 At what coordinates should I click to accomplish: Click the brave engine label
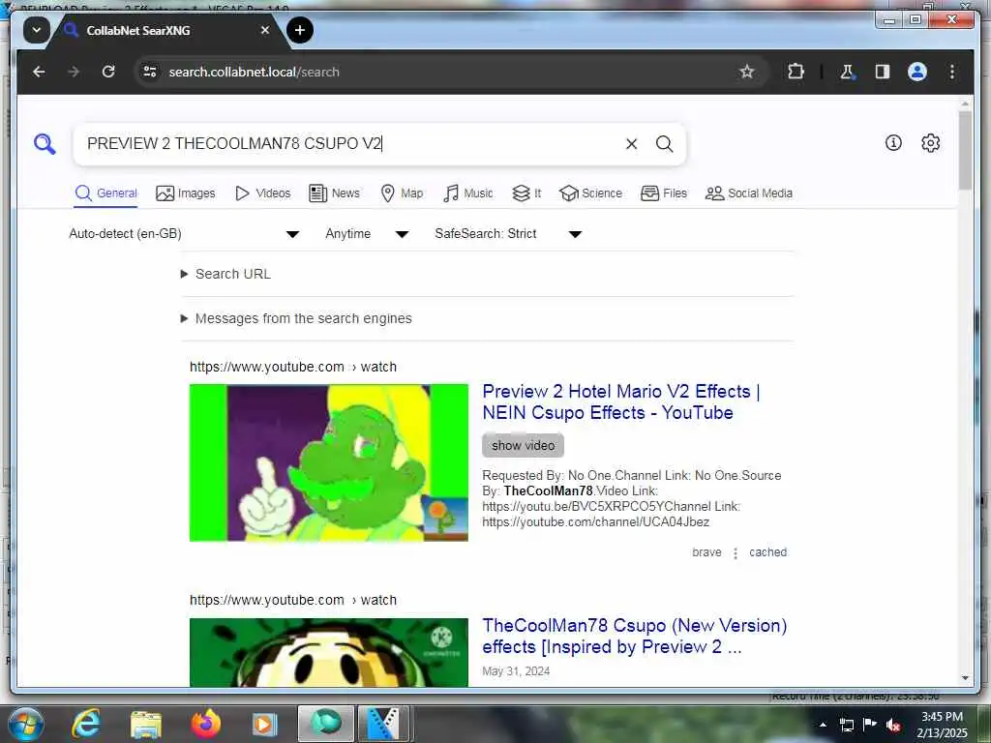[x=706, y=552]
